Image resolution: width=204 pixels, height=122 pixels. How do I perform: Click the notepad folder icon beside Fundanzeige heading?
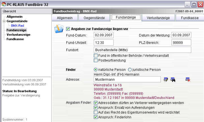pyautogui.click(x=59, y=29)
